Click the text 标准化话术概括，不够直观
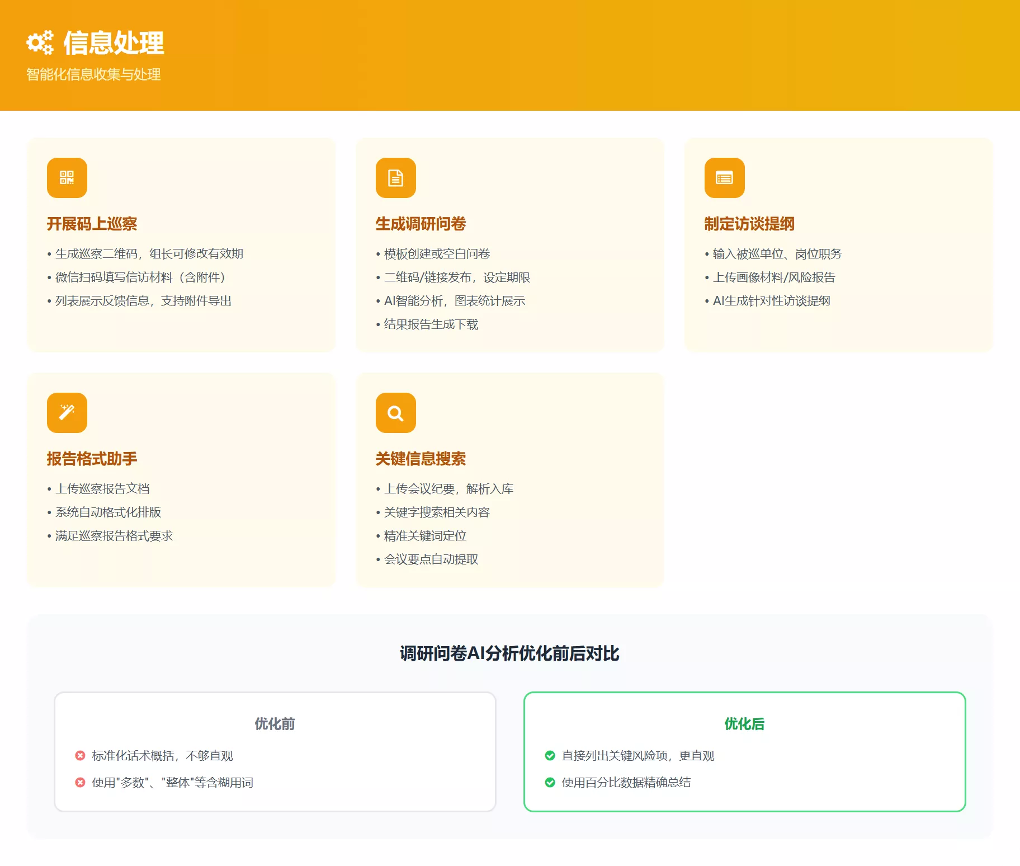 coord(162,756)
